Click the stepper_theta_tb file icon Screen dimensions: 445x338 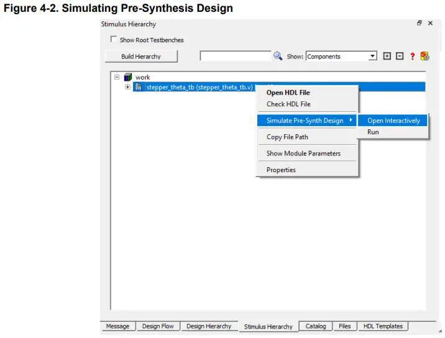point(139,87)
